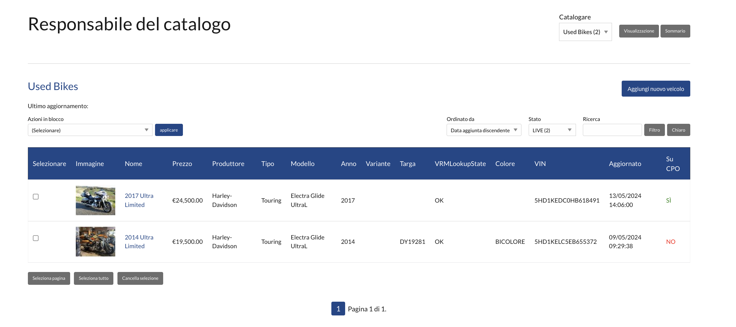The width and height of the screenshot is (736, 327).
Task: Clear filters with the Chiaro button
Action: [678, 130]
